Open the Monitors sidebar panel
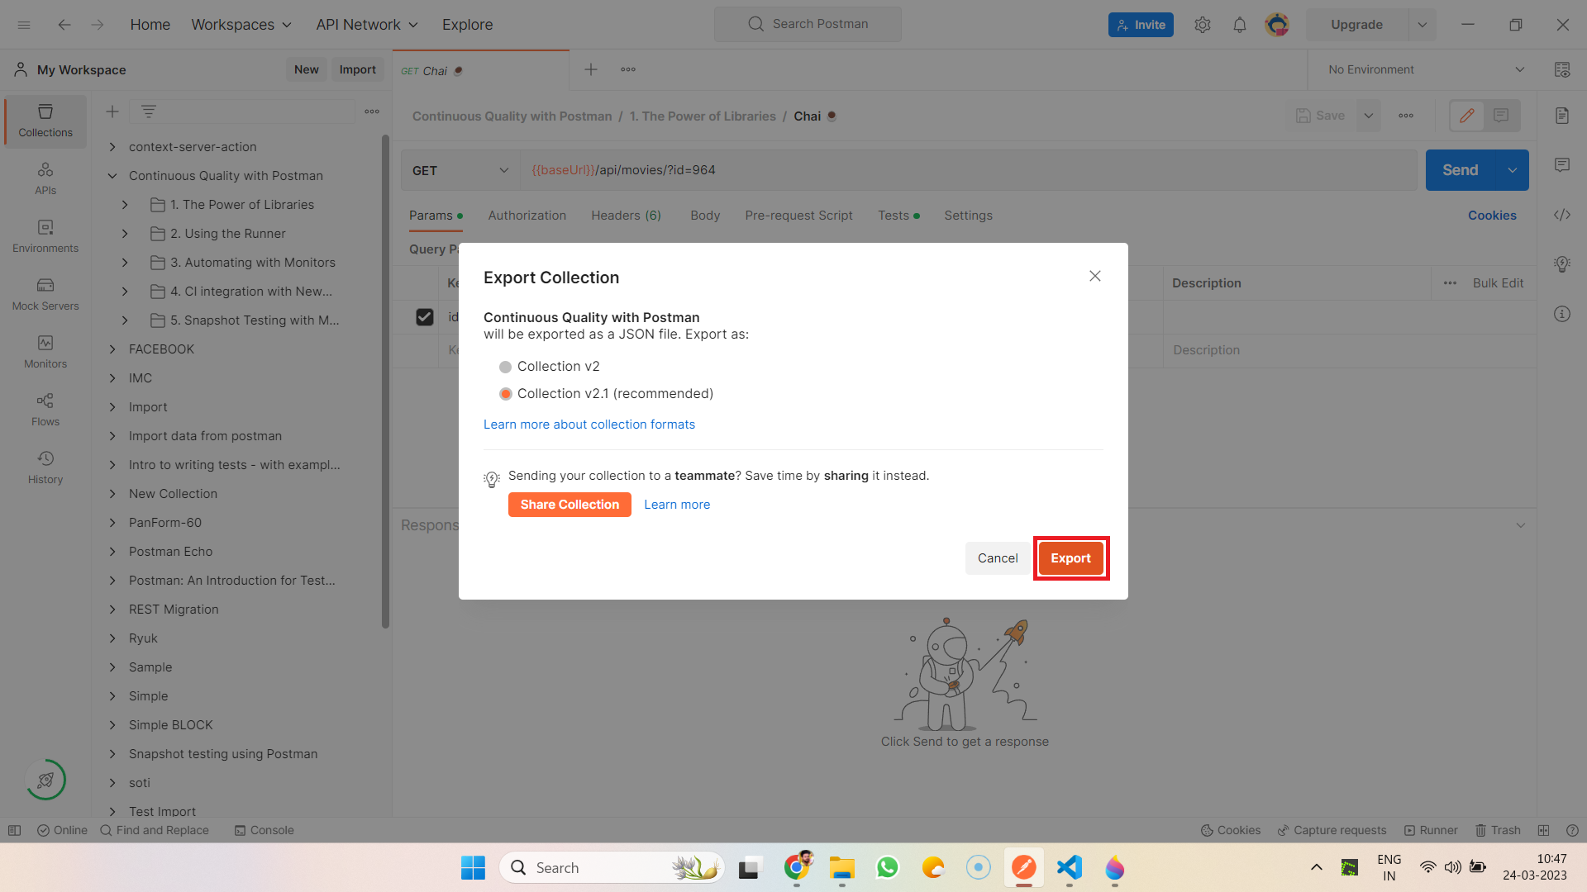This screenshot has height=892, width=1587. coord(45,352)
